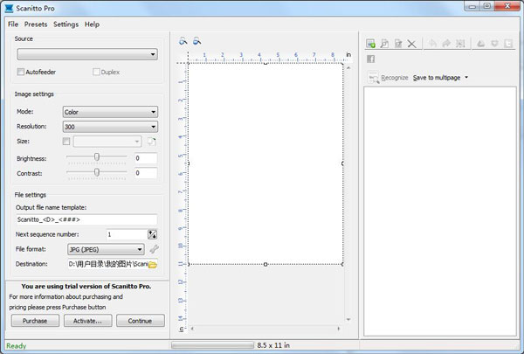Click the rotate left arrow icon
This screenshot has width=524, height=354.
[432, 44]
